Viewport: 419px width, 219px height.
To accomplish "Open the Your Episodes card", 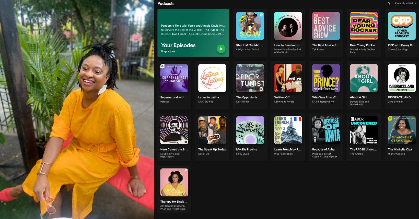I will click(x=193, y=33).
